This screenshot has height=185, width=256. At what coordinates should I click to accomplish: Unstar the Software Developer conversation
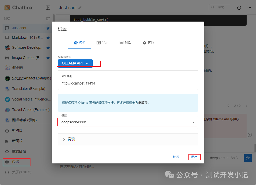(48, 48)
